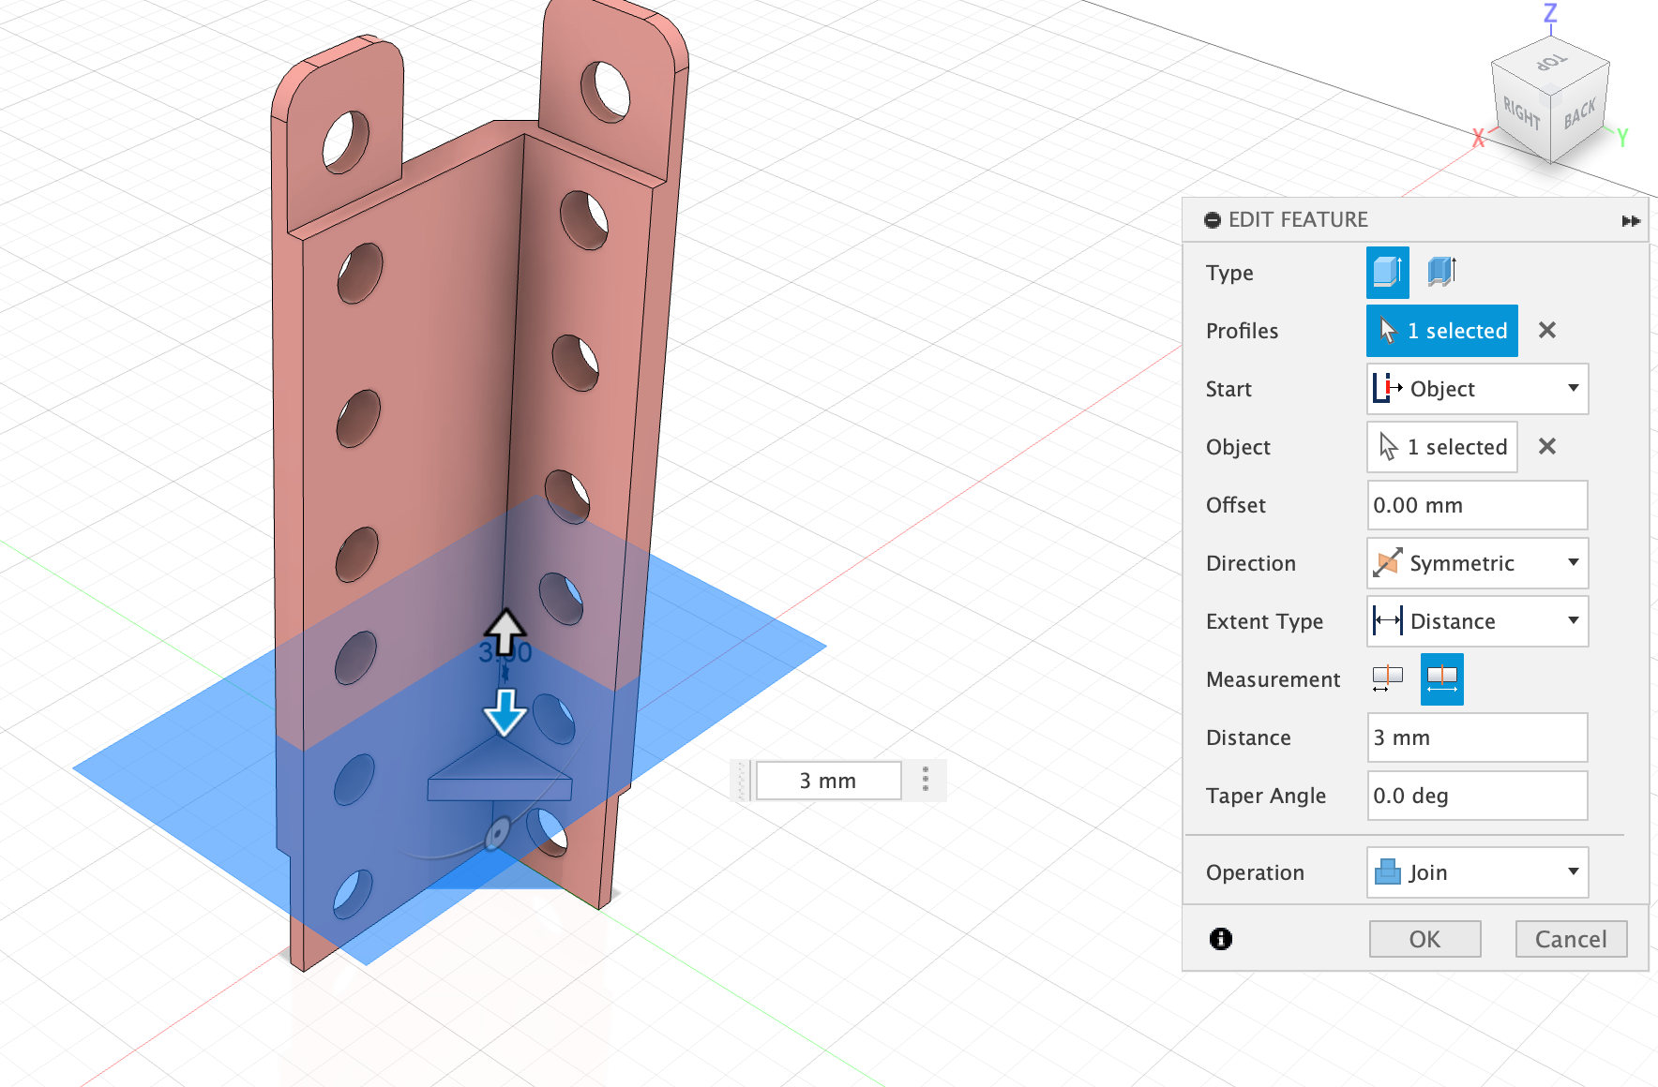
Task: Select the Extrude type icon
Action: pyautogui.click(x=1387, y=273)
